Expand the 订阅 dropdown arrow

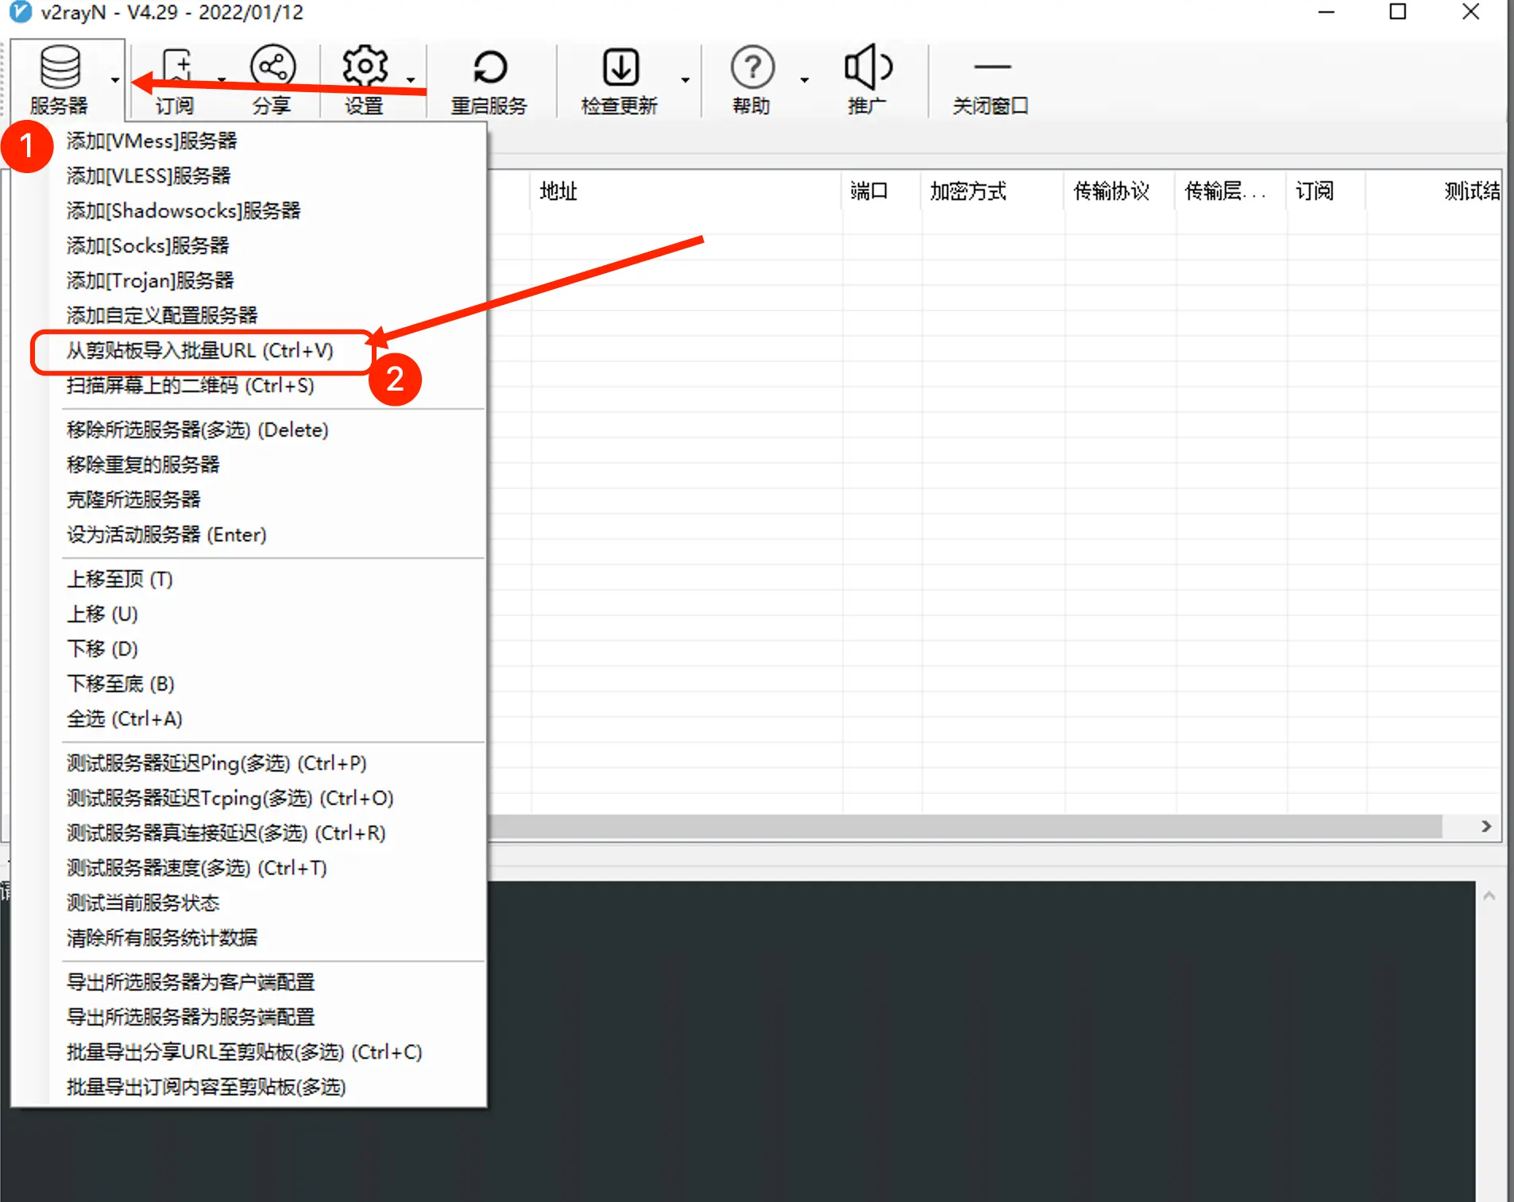(222, 79)
